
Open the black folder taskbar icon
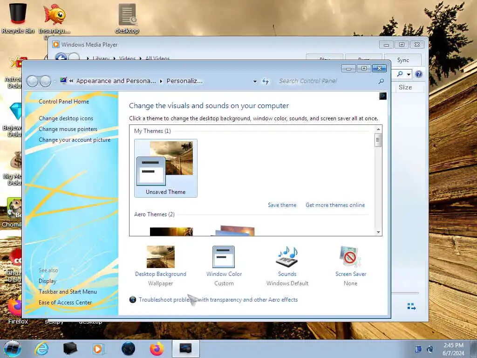pyautogui.click(x=70, y=349)
